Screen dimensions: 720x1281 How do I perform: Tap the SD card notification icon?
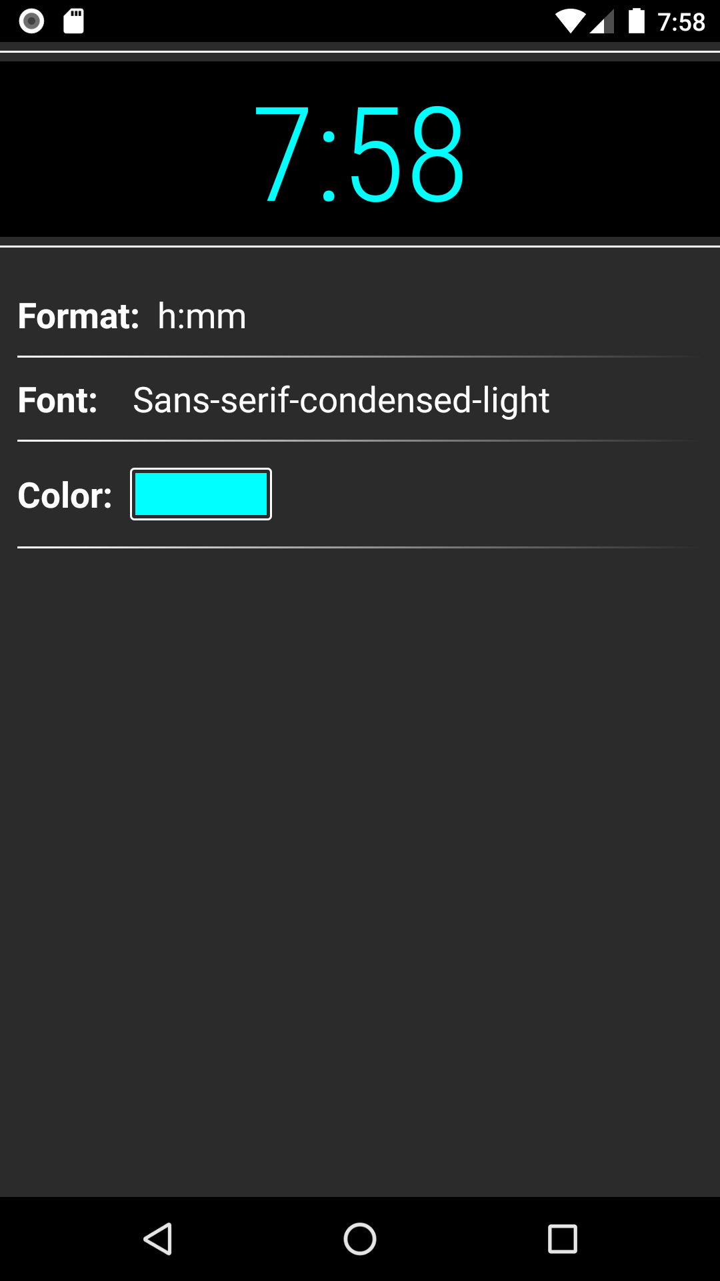coord(73,21)
